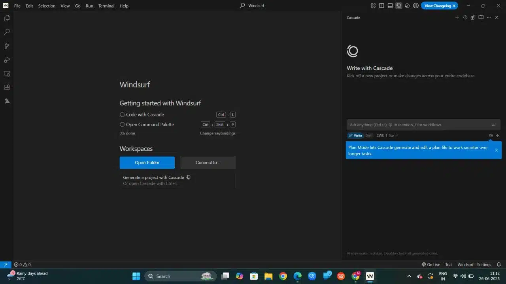Select Write mode in Cascade
Viewport: 506px width, 284px height.
[355, 135]
